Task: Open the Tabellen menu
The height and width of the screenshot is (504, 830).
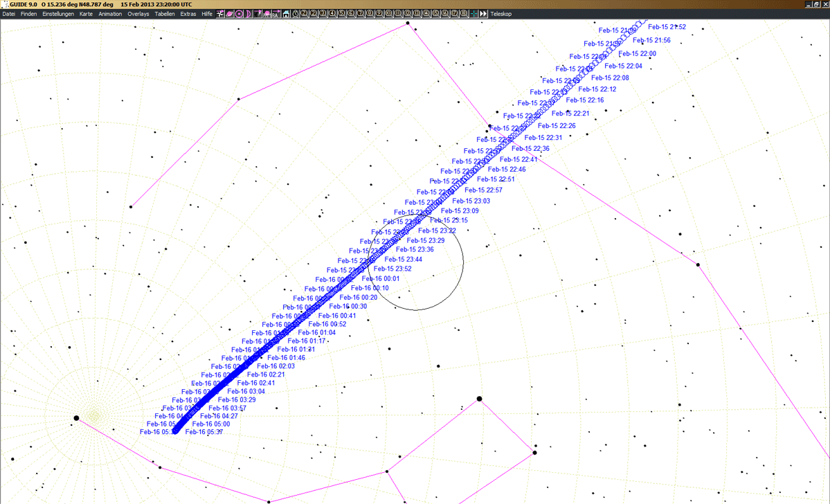Action: point(165,14)
